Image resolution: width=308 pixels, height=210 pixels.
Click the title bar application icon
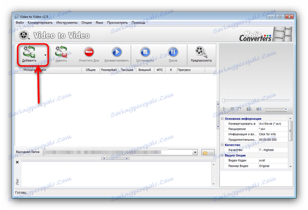17,16
